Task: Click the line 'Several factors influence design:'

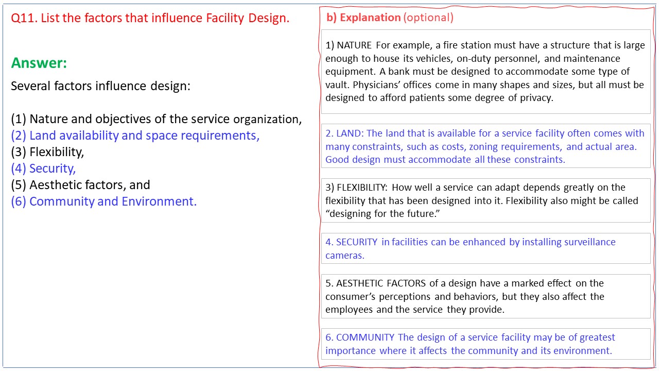Action: 101,86
